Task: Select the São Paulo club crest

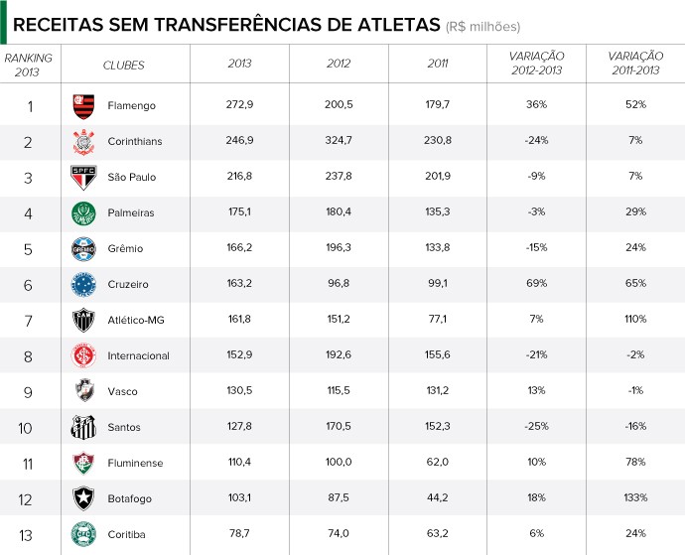Action: 82,177
